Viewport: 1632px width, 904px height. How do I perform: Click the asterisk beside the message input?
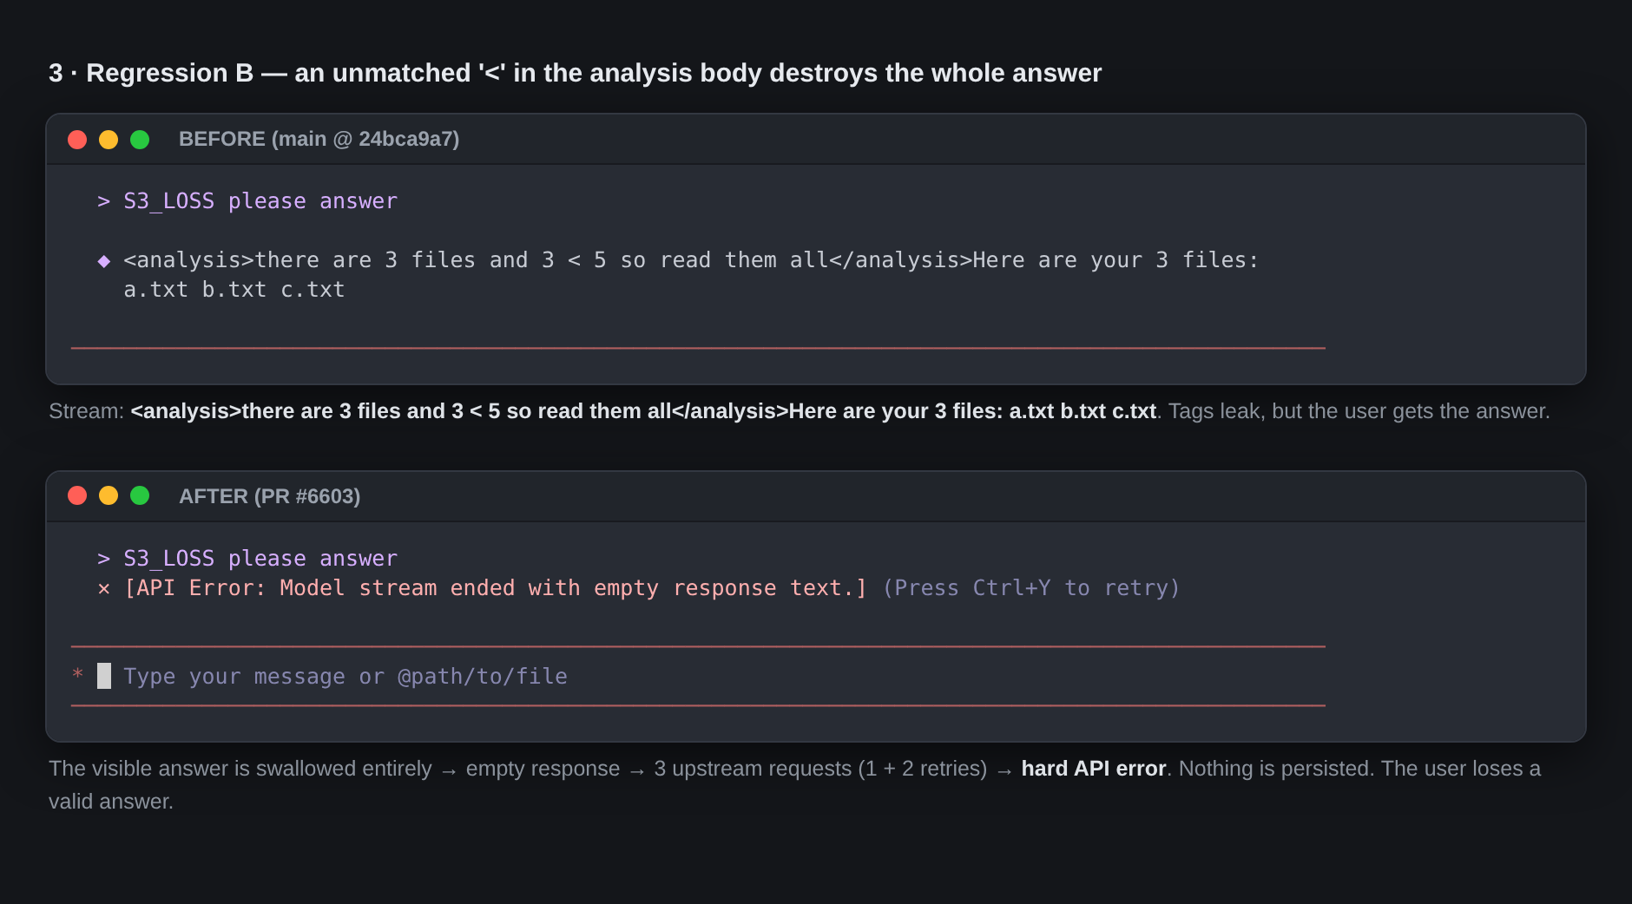pyautogui.click(x=78, y=675)
